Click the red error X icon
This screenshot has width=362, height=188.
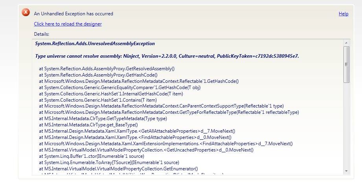pos(26,12)
